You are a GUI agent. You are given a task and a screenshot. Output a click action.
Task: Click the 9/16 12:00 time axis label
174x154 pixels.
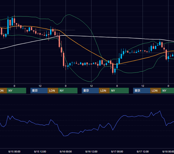point(91,151)
